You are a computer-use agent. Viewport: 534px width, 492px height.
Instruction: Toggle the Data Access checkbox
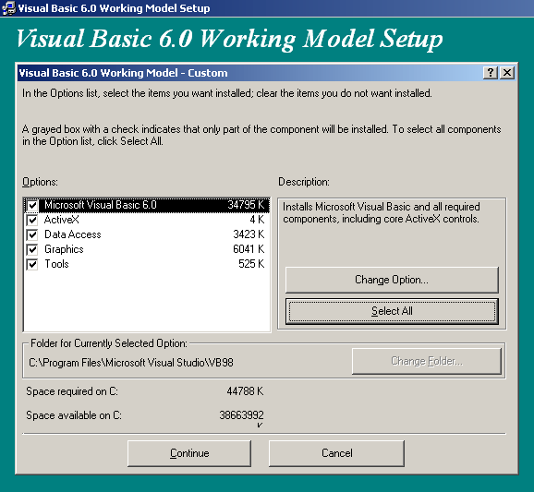(x=32, y=234)
